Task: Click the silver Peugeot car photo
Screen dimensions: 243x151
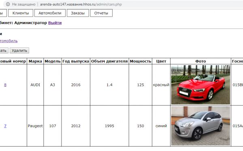Action: tap(200, 126)
